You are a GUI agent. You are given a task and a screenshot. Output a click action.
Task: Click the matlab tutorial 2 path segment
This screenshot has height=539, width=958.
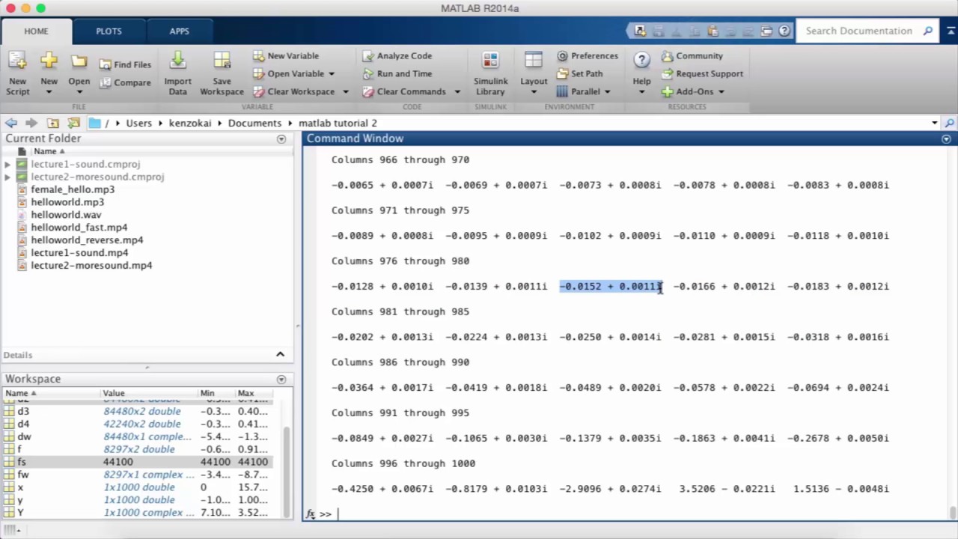(338, 123)
